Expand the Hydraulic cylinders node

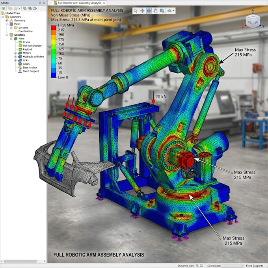click(15, 57)
